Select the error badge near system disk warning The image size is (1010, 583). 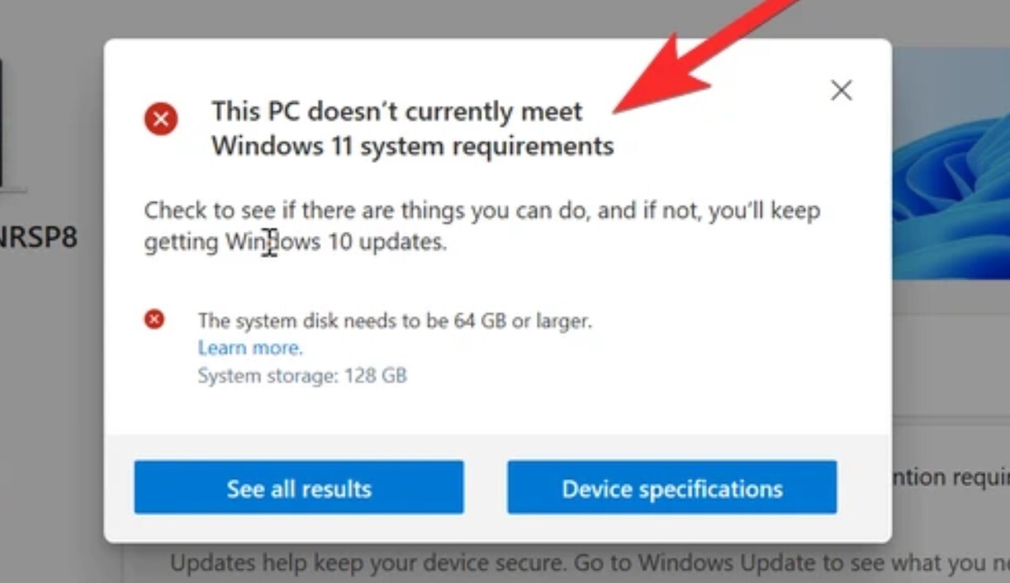[x=154, y=321]
